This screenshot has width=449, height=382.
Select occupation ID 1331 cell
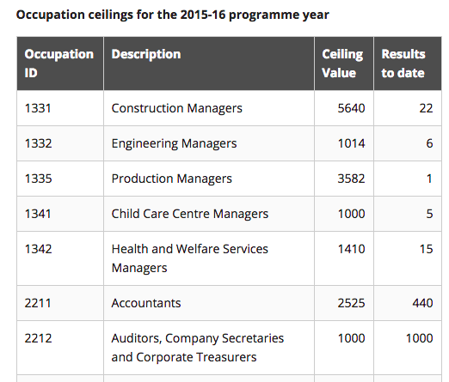[x=60, y=108]
